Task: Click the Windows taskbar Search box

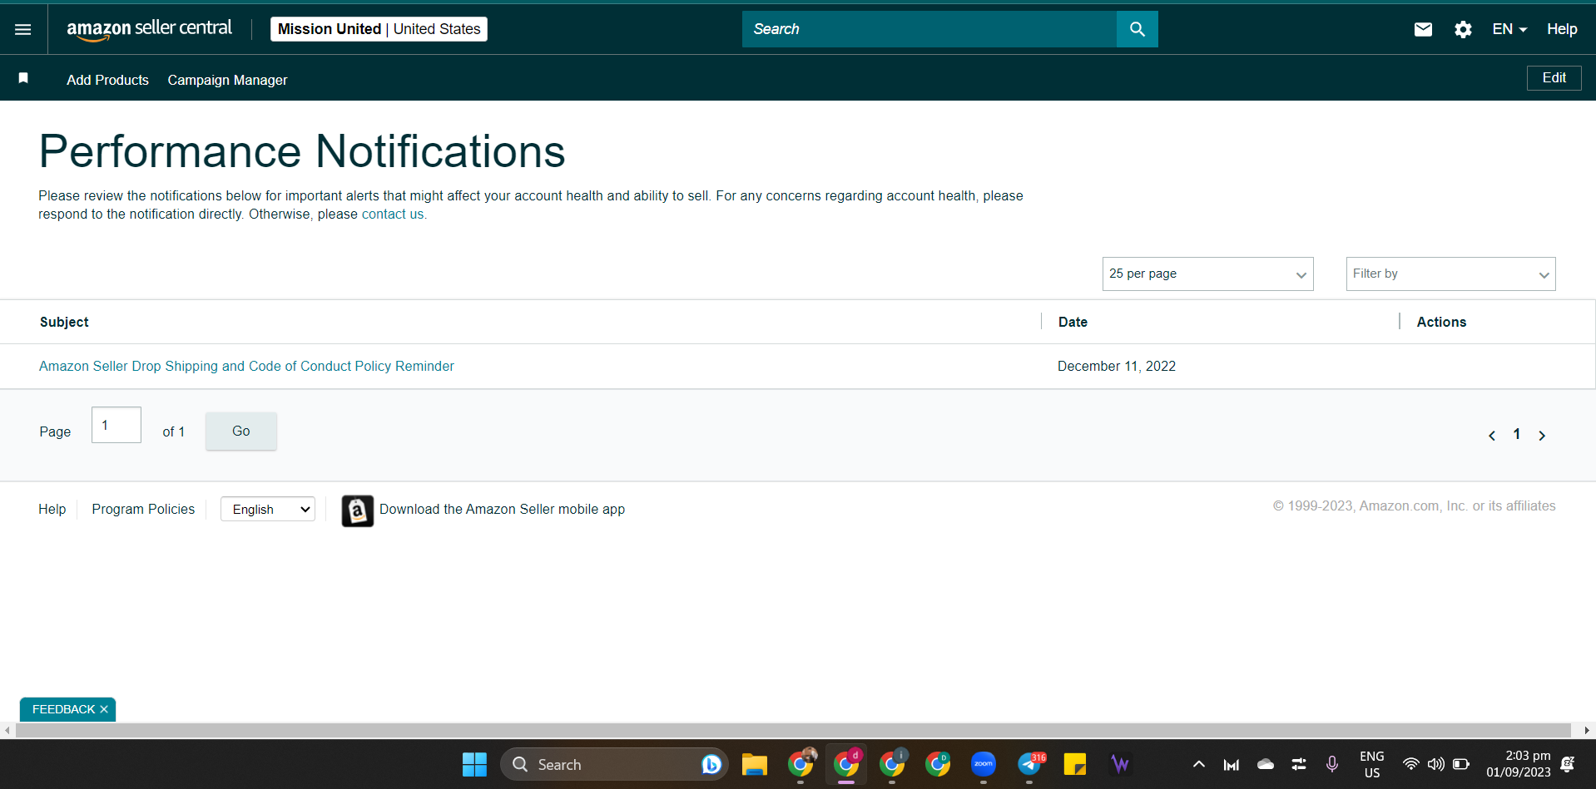Action: coord(614,765)
